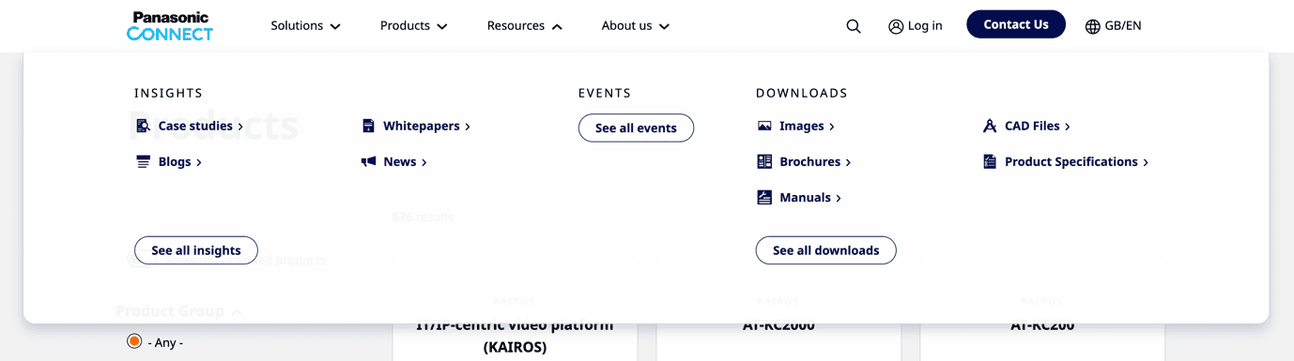Screen dimensions: 1294x361
Task: Expand the Products menu
Action: (414, 26)
